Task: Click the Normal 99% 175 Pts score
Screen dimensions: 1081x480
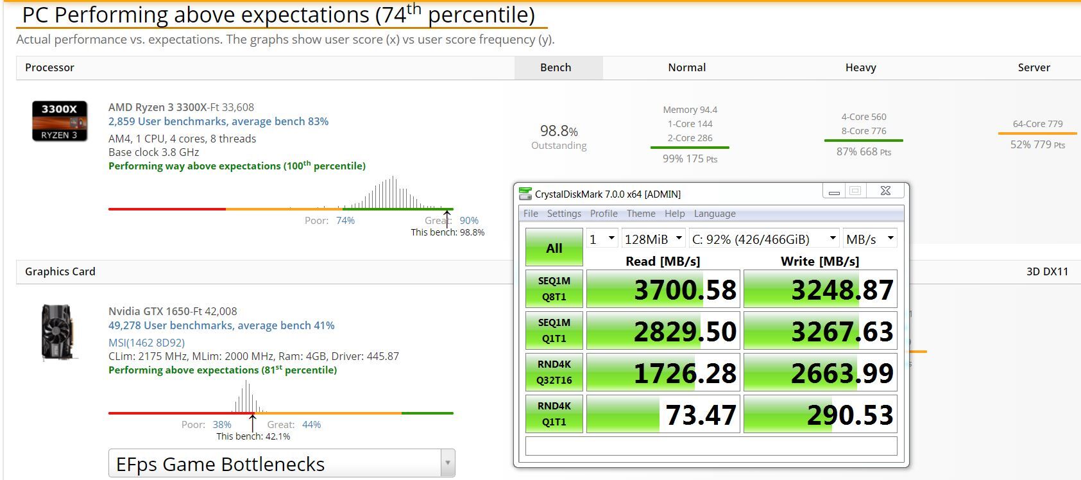Action: pos(690,159)
